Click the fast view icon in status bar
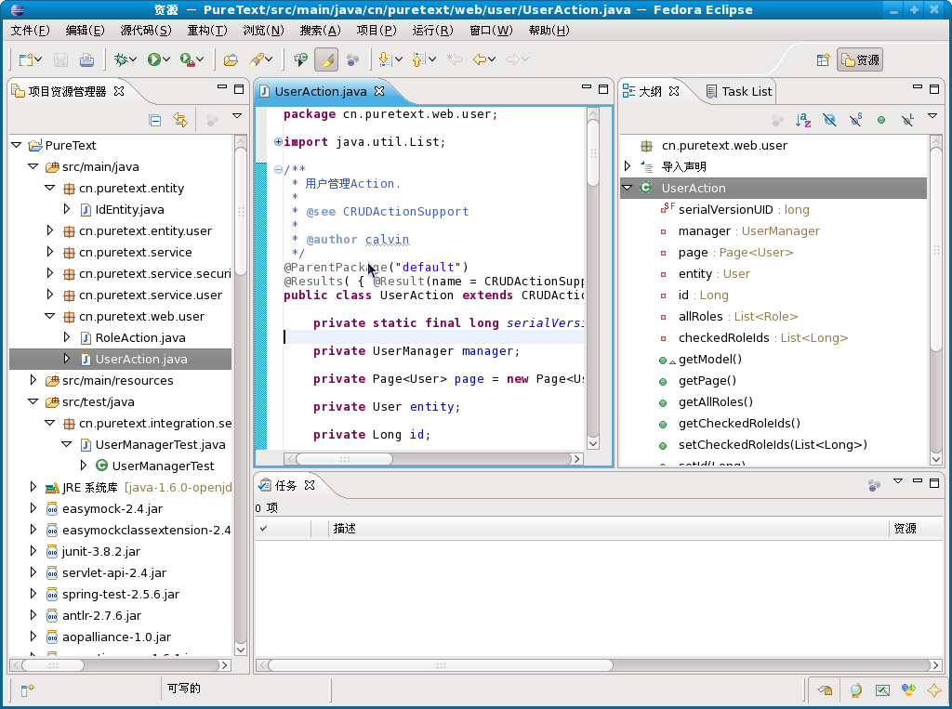This screenshot has width=952, height=709. click(26, 689)
